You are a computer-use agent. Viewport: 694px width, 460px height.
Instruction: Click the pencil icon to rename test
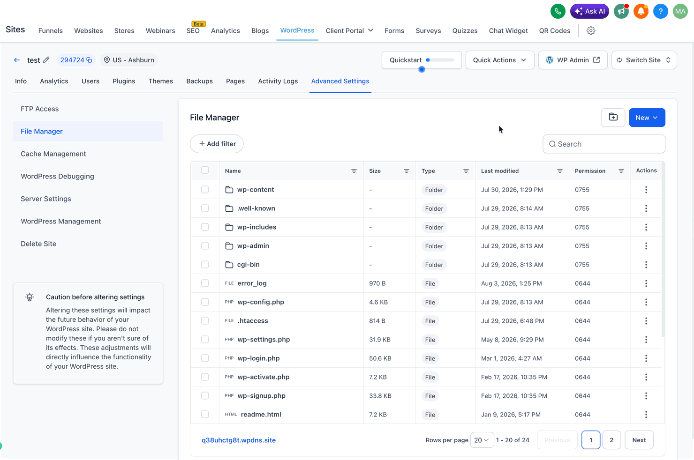(46, 60)
